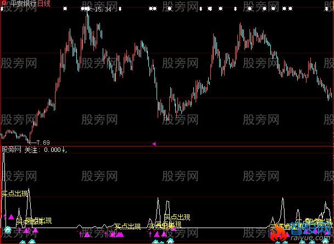Click the lone white marker left of the 15.34 cluster
The height and width of the screenshot is (244, 334).
[x=65, y=9]
